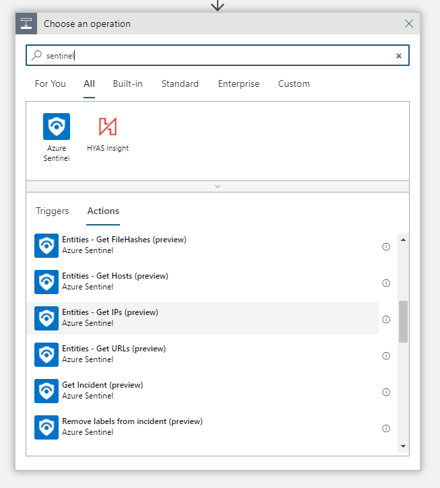The image size is (440, 488).
Task: Select Get Incident (preview) action
Action: [x=203, y=391]
